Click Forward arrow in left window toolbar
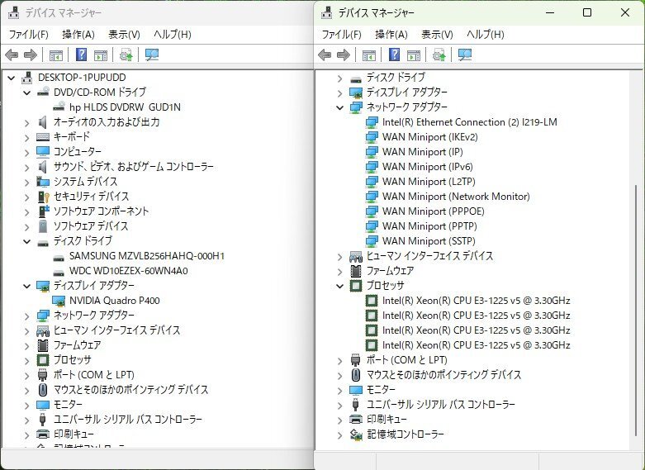This screenshot has height=470, width=645. [x=31, y=55]
